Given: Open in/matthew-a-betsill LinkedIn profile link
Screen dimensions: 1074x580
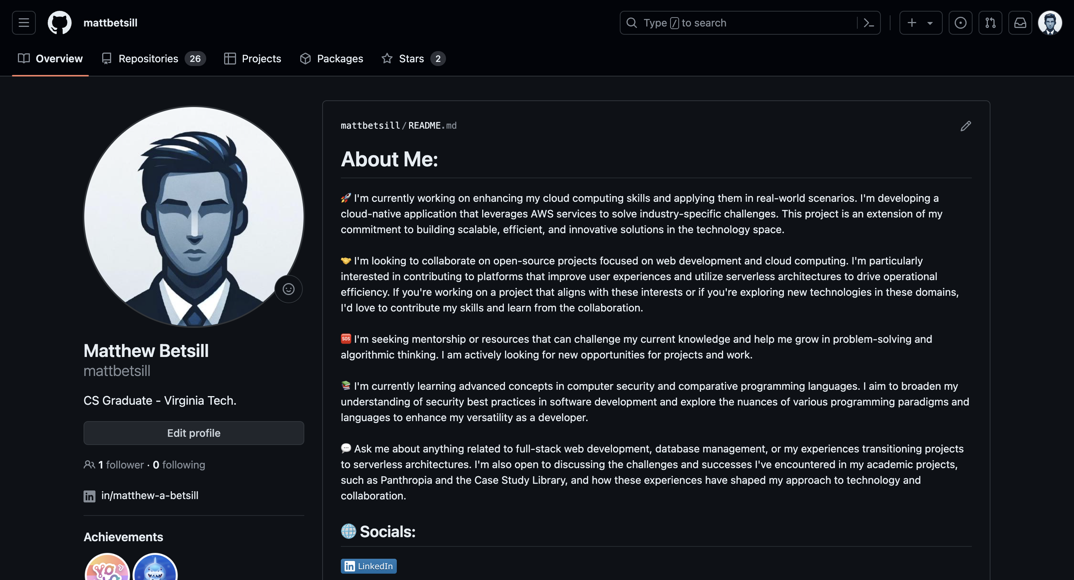Looking at the screenshot, I should pos(150,495).
